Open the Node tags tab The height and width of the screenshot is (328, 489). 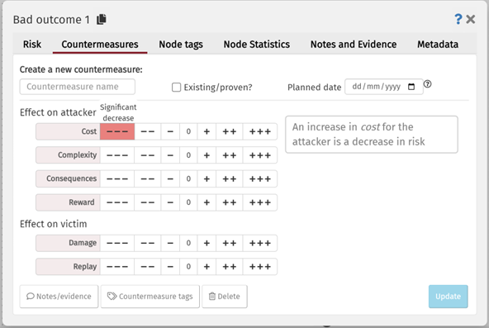pyautogui.click(x=181, y=45)
